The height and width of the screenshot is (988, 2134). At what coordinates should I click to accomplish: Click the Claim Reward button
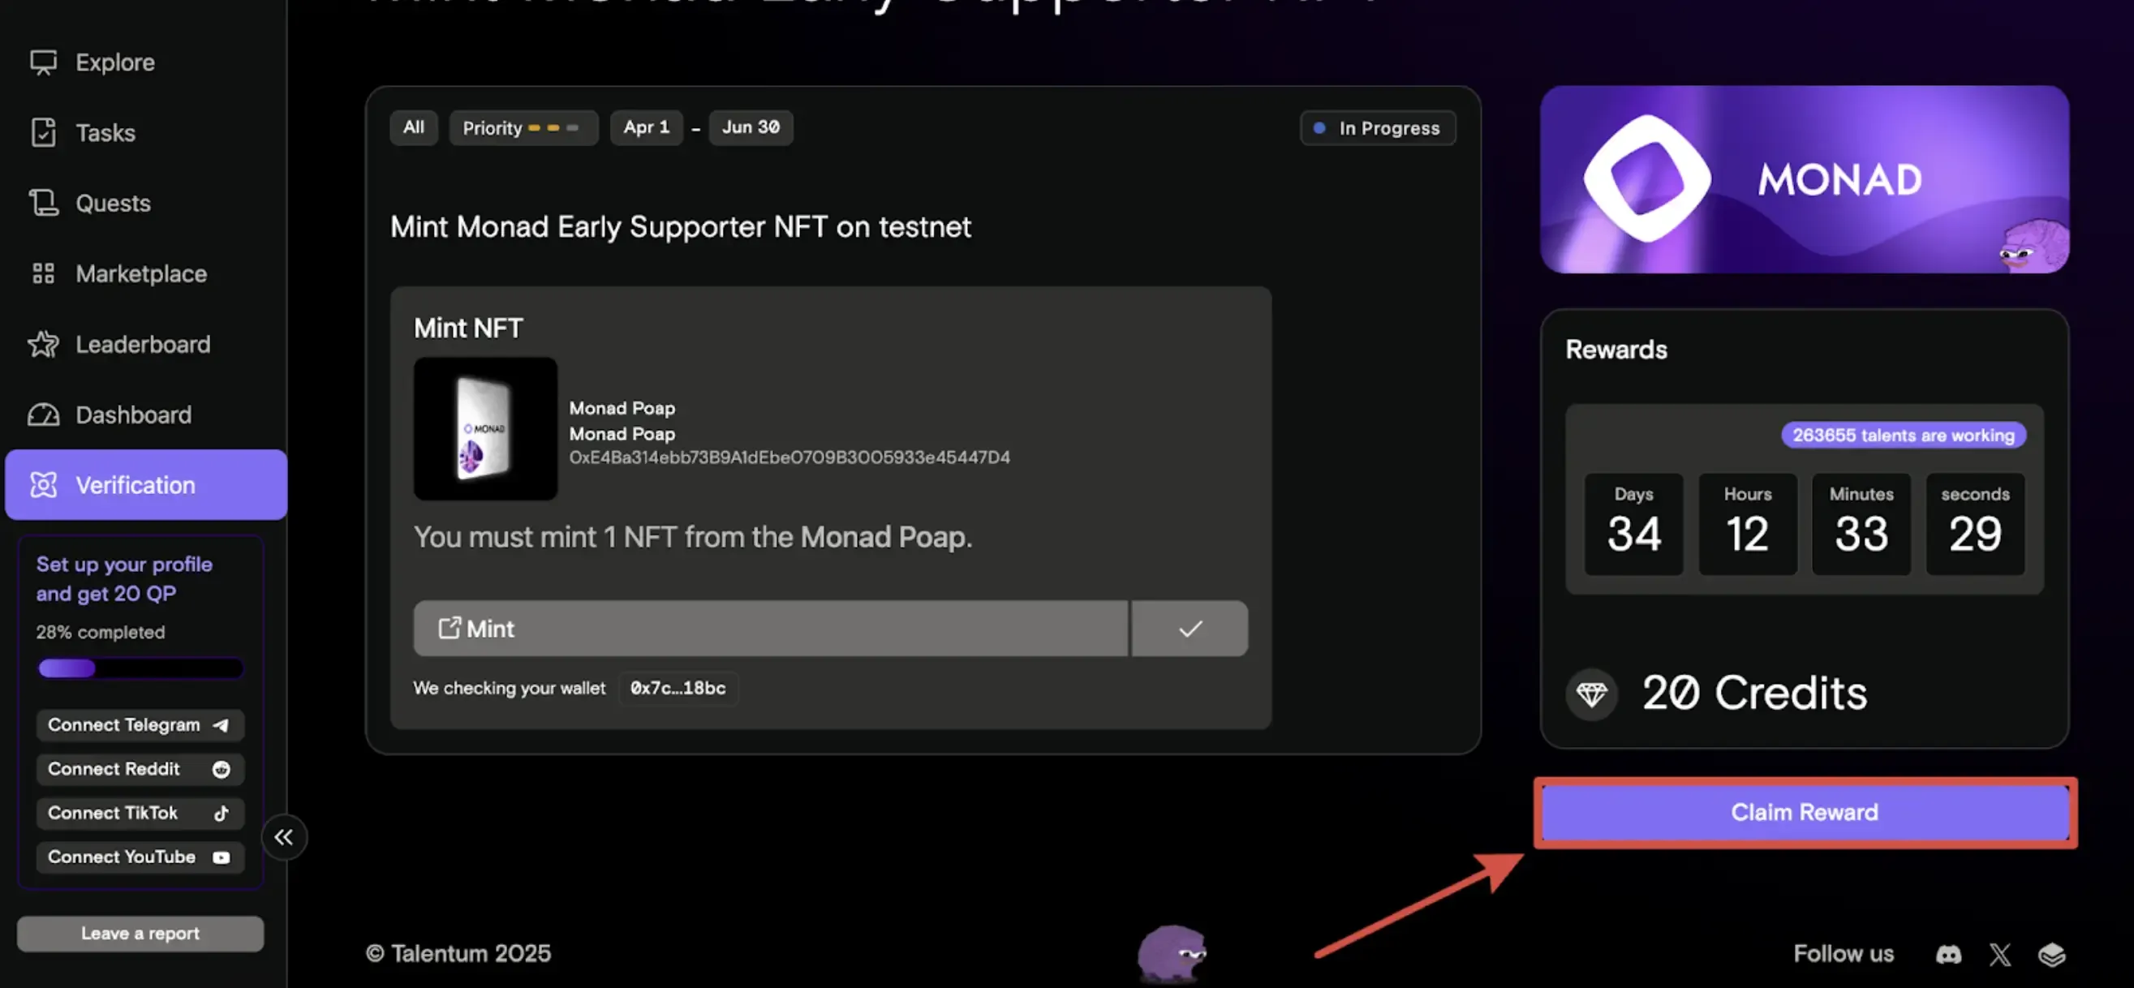click(x=1805, y=813)
